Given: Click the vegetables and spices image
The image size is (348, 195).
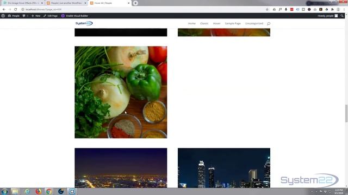Looking at the screenshot, I should [121, 92].
